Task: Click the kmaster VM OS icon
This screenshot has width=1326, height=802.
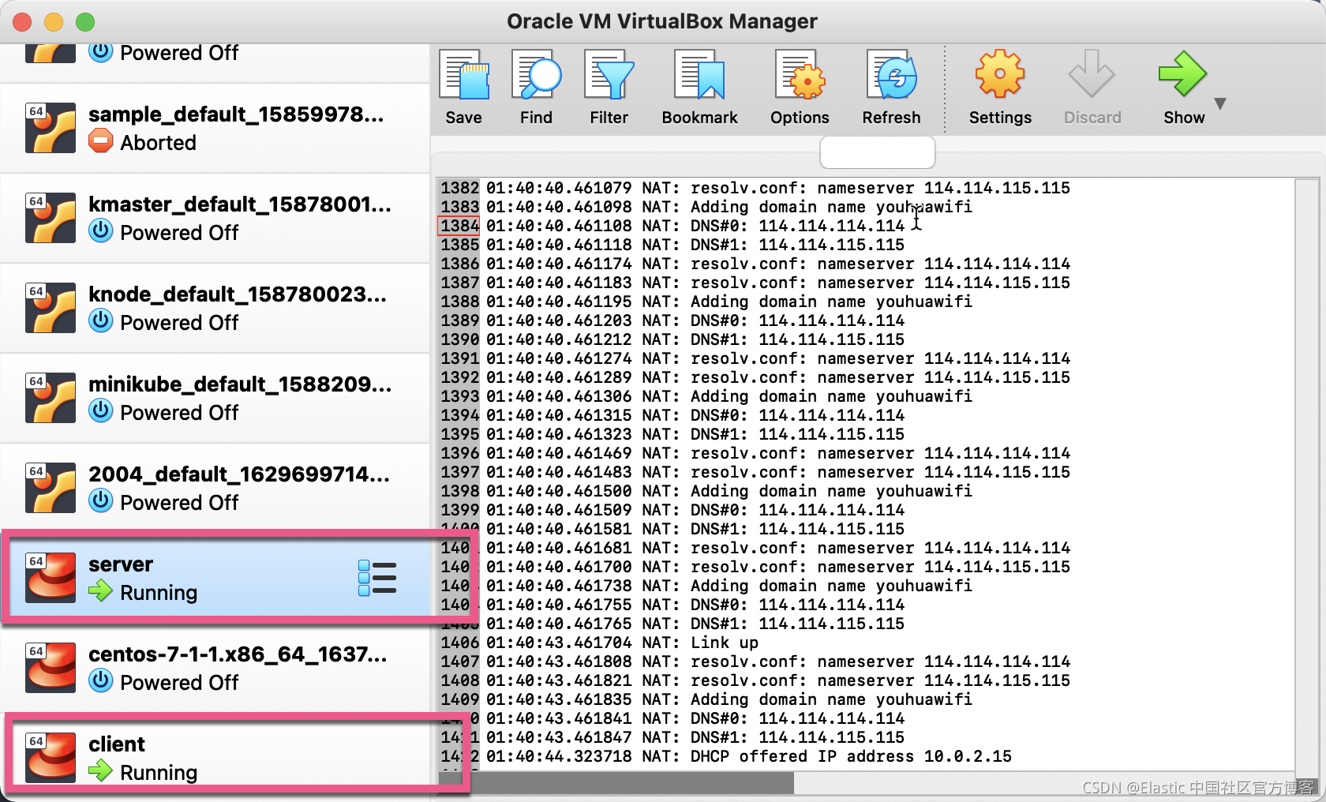Action: (x=51, y=218)
